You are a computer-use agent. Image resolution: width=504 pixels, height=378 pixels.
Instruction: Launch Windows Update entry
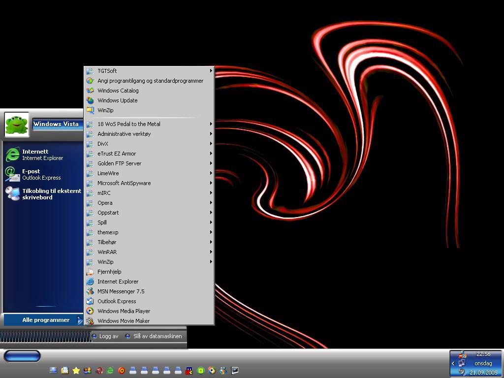coord(149,100)
